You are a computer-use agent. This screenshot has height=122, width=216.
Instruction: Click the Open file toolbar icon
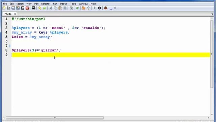click(x=8, y=8)
